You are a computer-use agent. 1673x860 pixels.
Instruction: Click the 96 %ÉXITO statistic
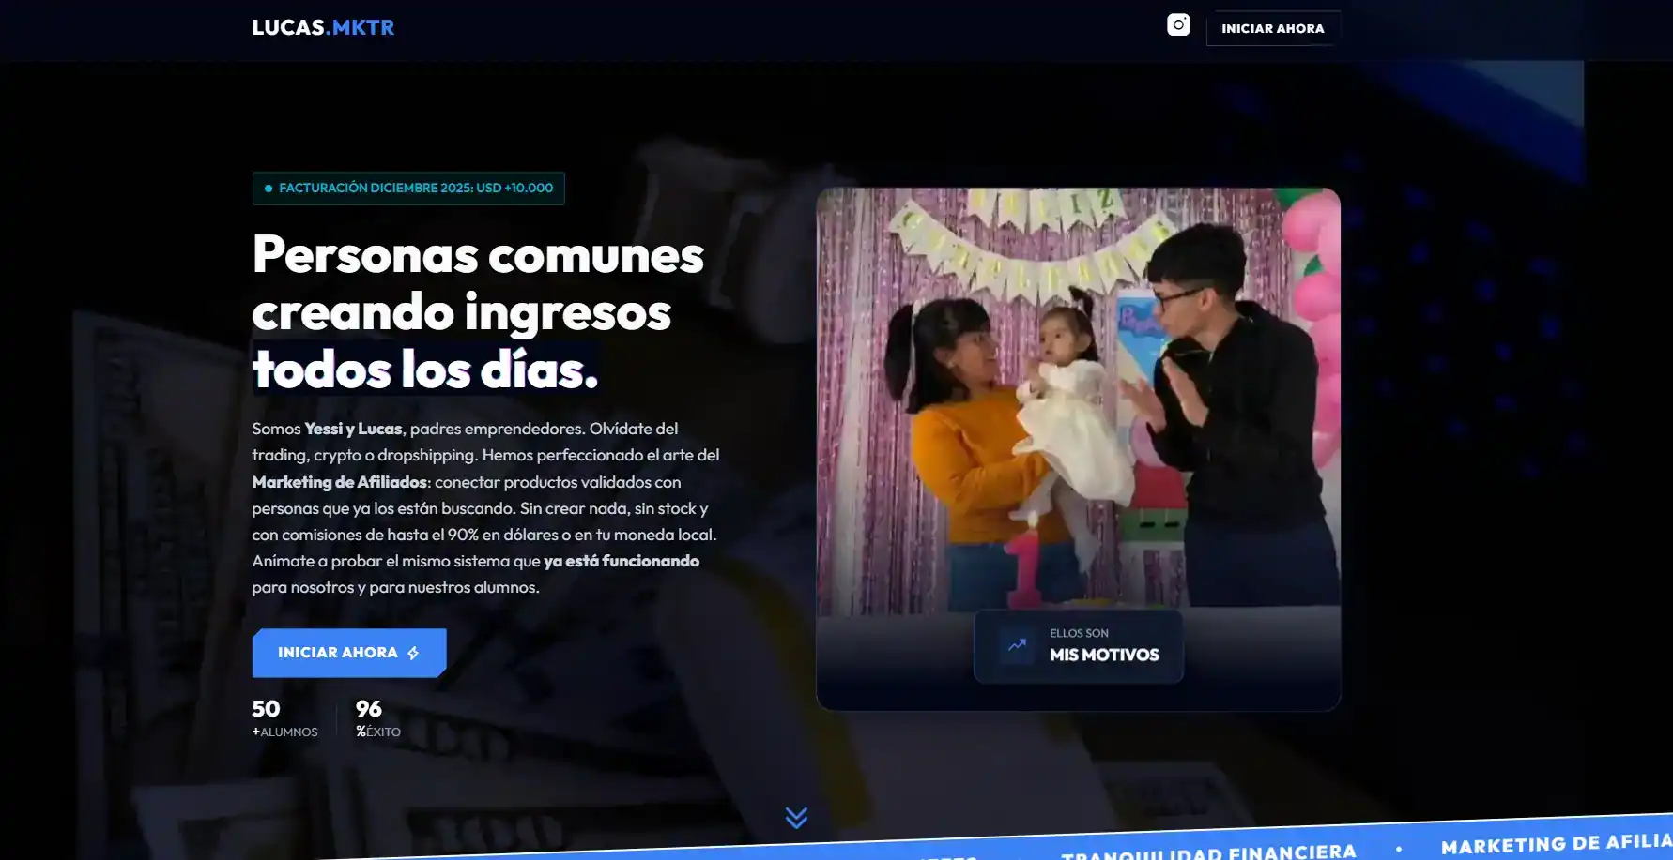click(377, 718)
